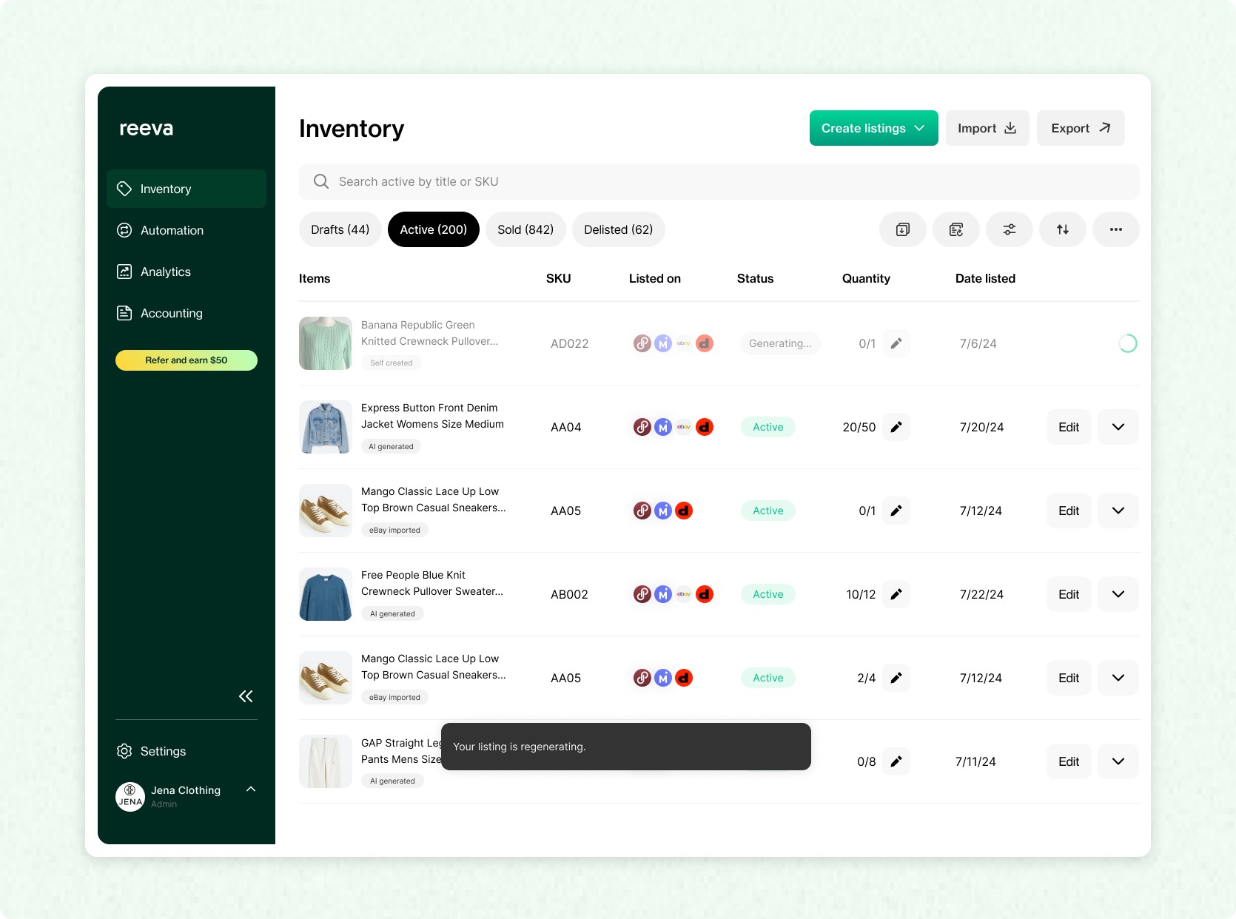Click the Date listed column header
Screen dimensions: 1236x919
point(985,278)
